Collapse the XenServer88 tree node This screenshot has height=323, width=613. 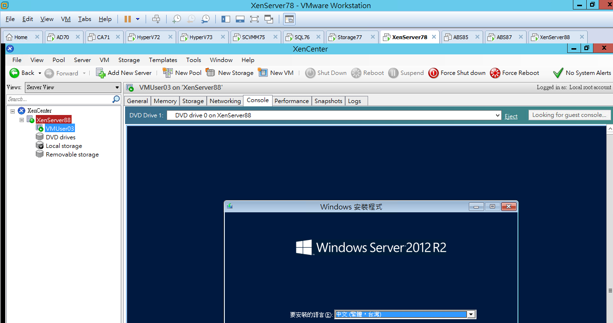21,120
